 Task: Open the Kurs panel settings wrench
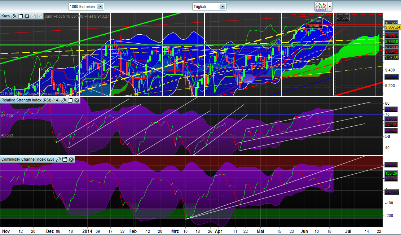pyautogui.click(x=14, y=16)
